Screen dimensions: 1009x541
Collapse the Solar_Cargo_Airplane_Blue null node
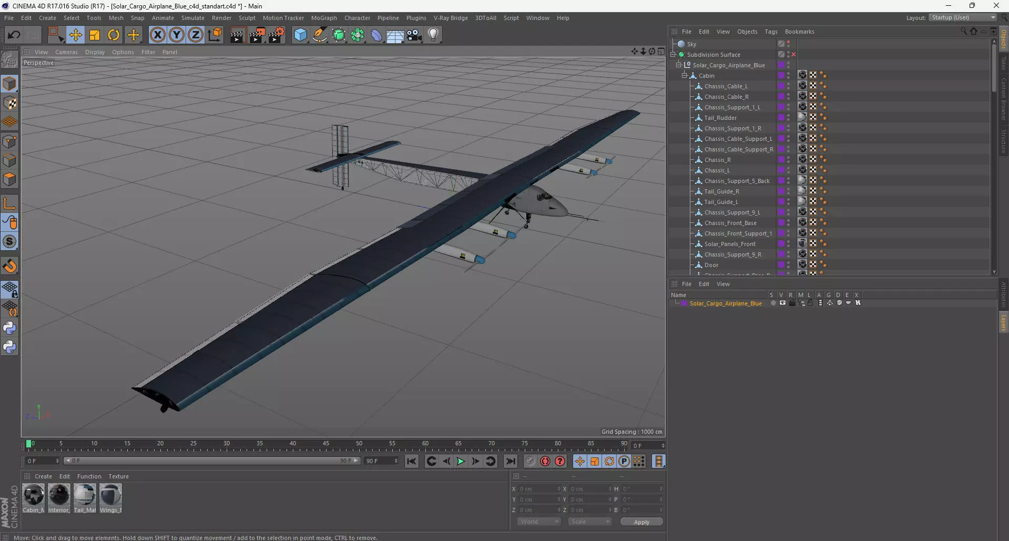click(679, 65)
